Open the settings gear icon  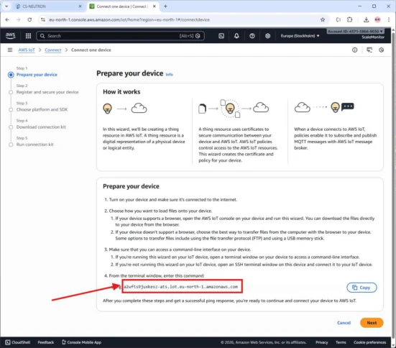pyautogui.click(x=267, y=36)
